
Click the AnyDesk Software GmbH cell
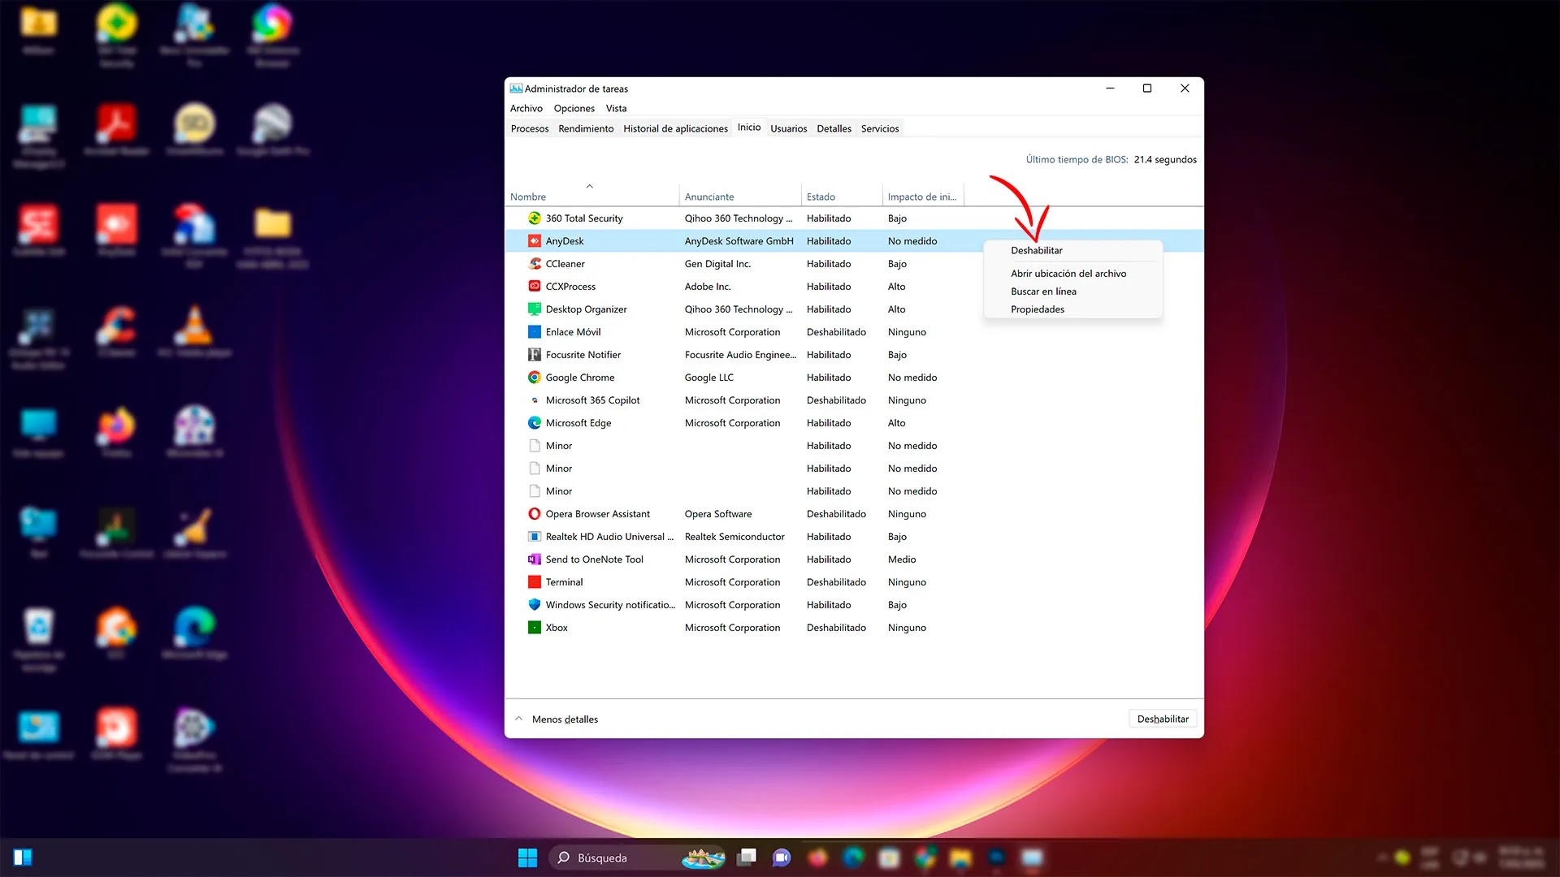click(x=739, y=241)
